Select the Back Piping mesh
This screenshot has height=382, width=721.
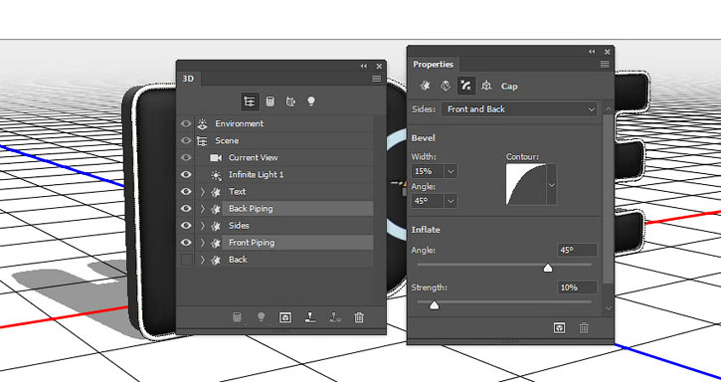[x=297, y=209]
